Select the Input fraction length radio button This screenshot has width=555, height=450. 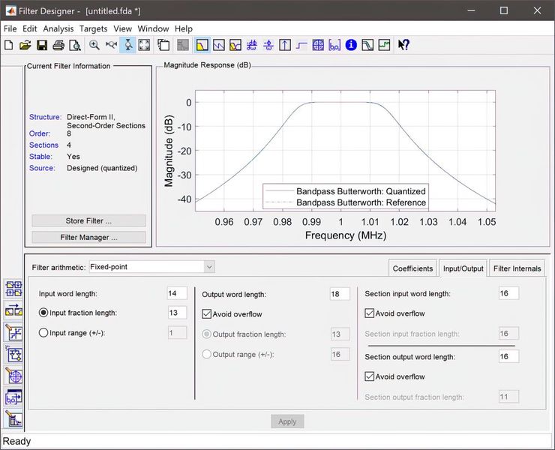pyautogui.click(x=43, y=313)
